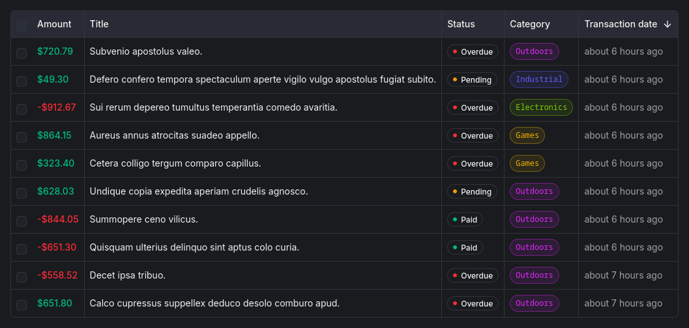Click the Transaction date sort arrow icon
Screen dimensions: 689x328
click(667, 24)
